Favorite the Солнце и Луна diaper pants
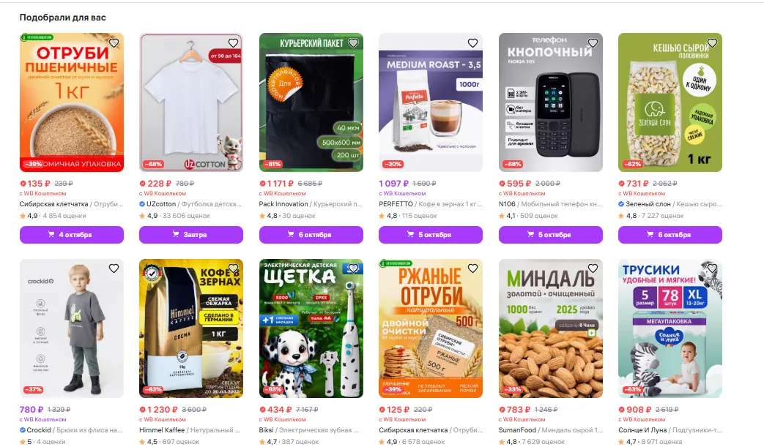Viewport: 764px width, 447px height. tap(712, 268)
